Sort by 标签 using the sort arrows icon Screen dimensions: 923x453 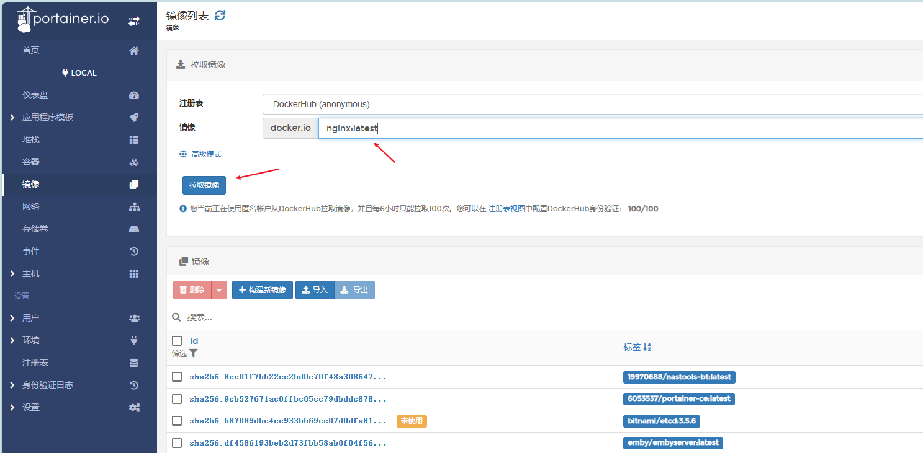click(647, 347)
